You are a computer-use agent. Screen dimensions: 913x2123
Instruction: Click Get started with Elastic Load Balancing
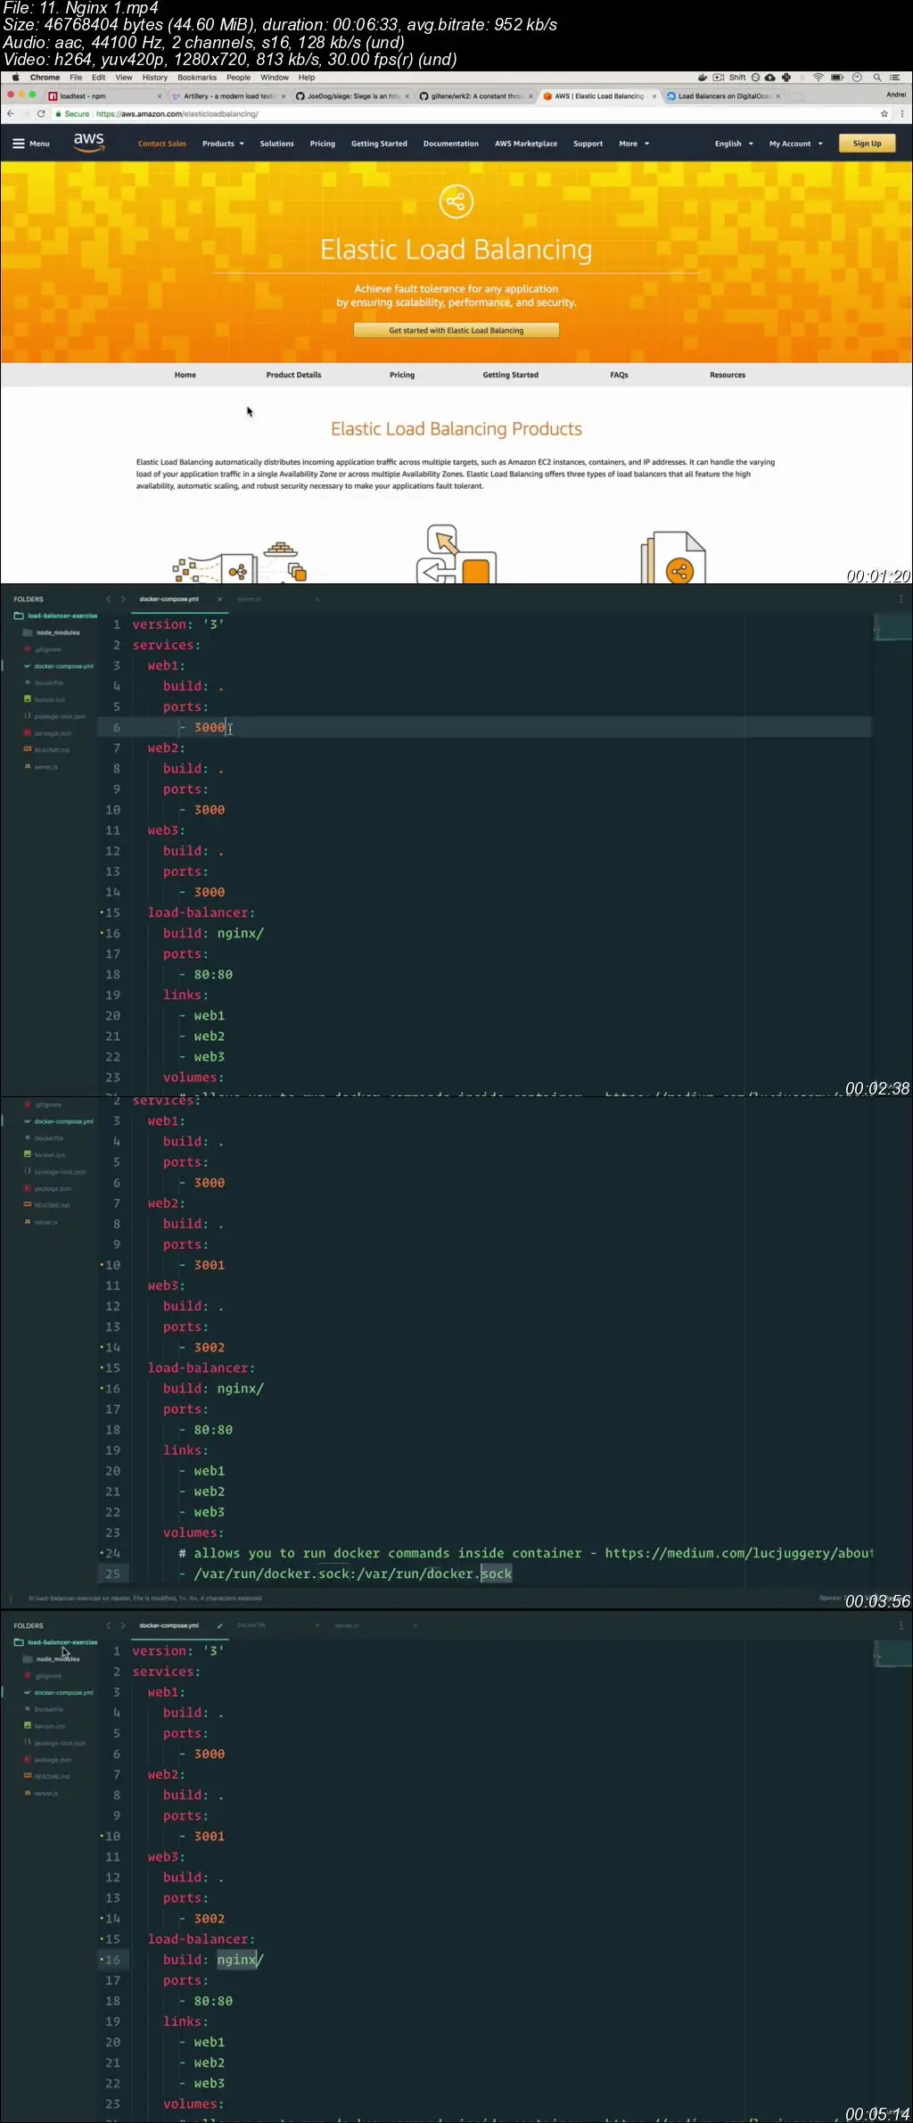(x=456, y=330)
